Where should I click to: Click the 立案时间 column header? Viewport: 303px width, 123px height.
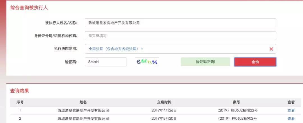pos(164,102)
